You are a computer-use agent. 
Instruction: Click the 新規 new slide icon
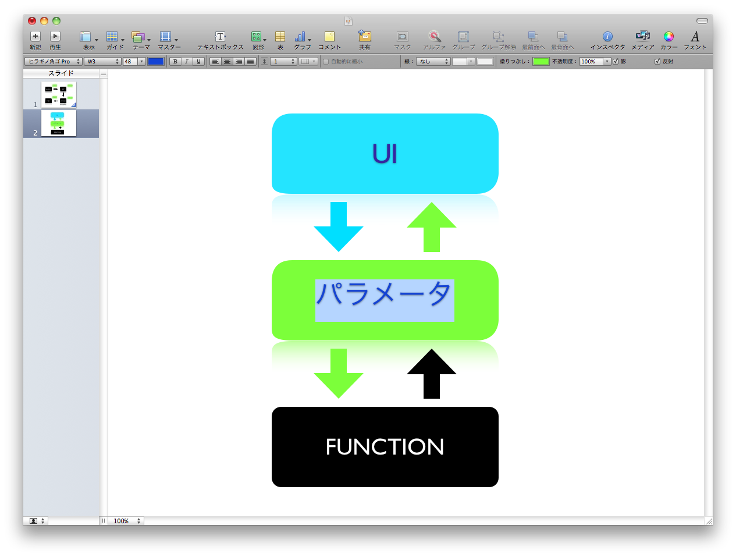click(35, 36)
